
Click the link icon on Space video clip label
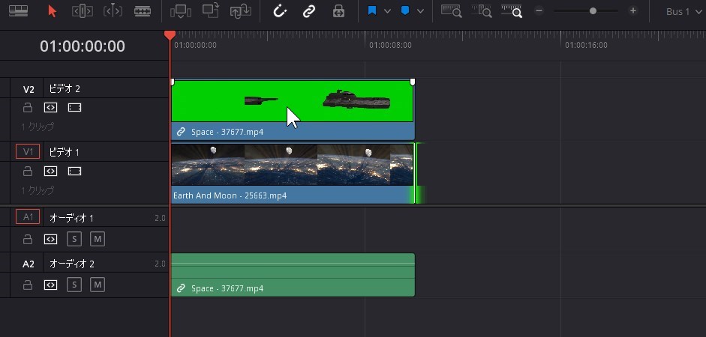pyautogui.click(x=181, y=132)
